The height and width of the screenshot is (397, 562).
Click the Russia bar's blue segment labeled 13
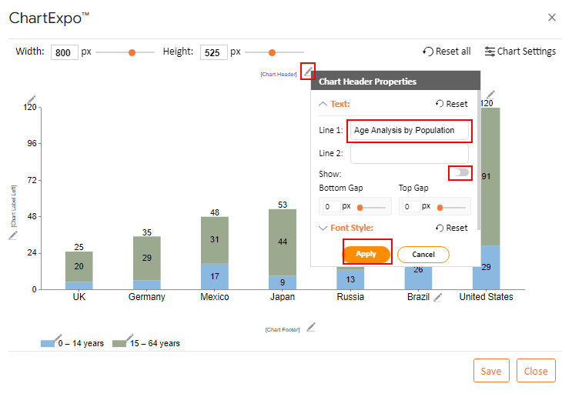(350, 279)
